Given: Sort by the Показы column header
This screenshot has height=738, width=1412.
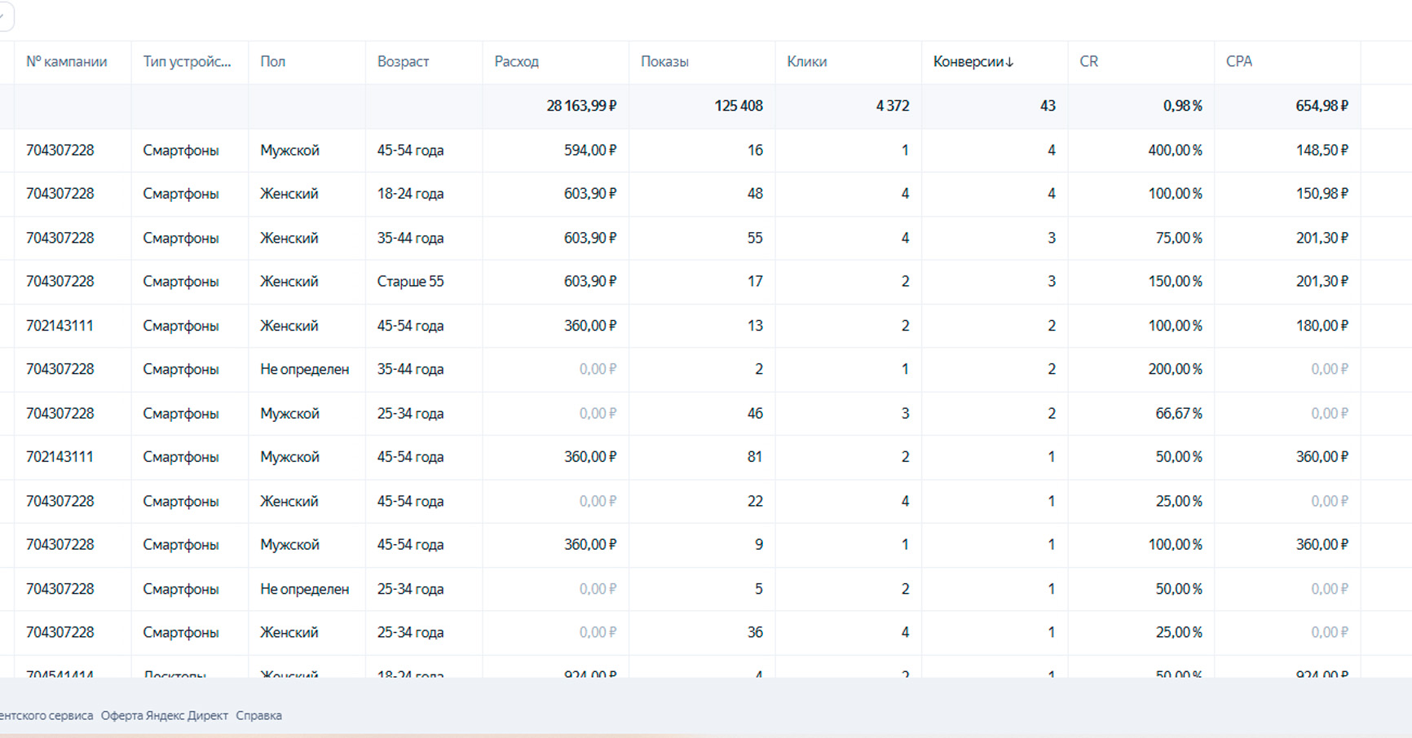Looking at the screenshot, I should (664, 62).
